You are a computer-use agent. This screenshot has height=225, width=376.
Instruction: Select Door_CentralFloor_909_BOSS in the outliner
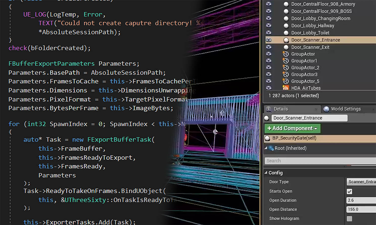pyautogui.click(x=321, y=11)
